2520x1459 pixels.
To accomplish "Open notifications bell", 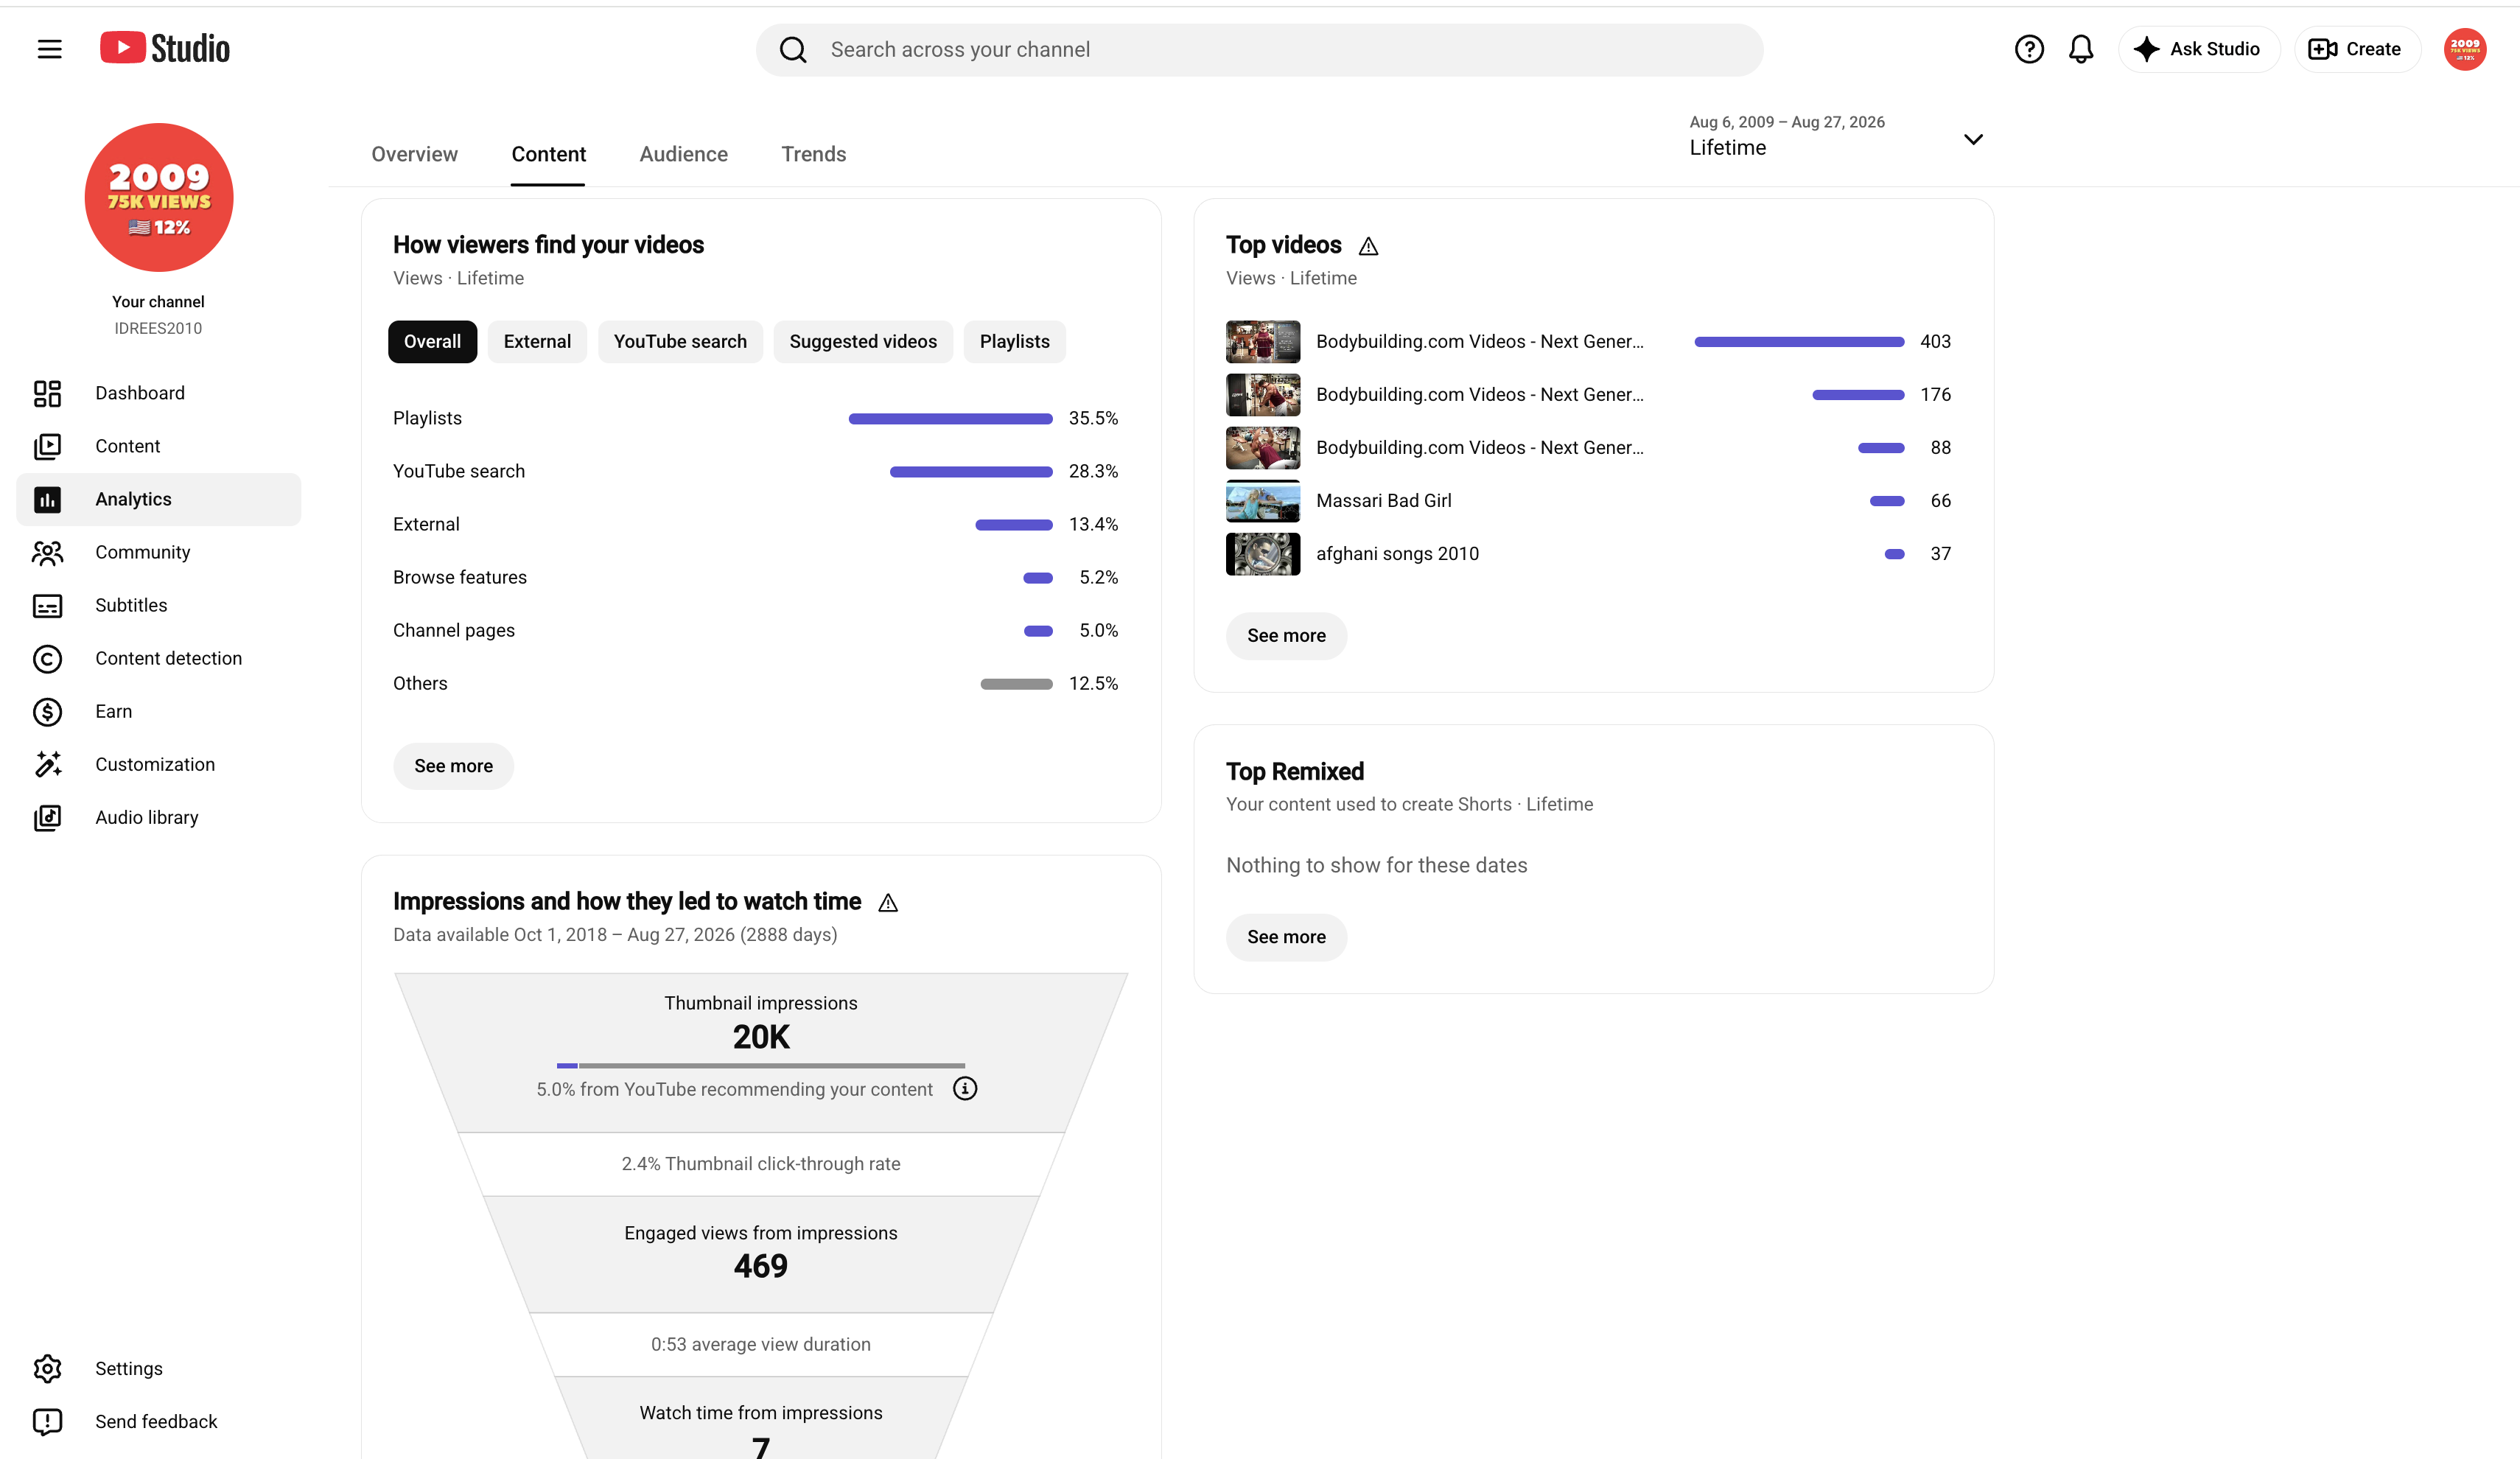I will [x=2081, y=49].
